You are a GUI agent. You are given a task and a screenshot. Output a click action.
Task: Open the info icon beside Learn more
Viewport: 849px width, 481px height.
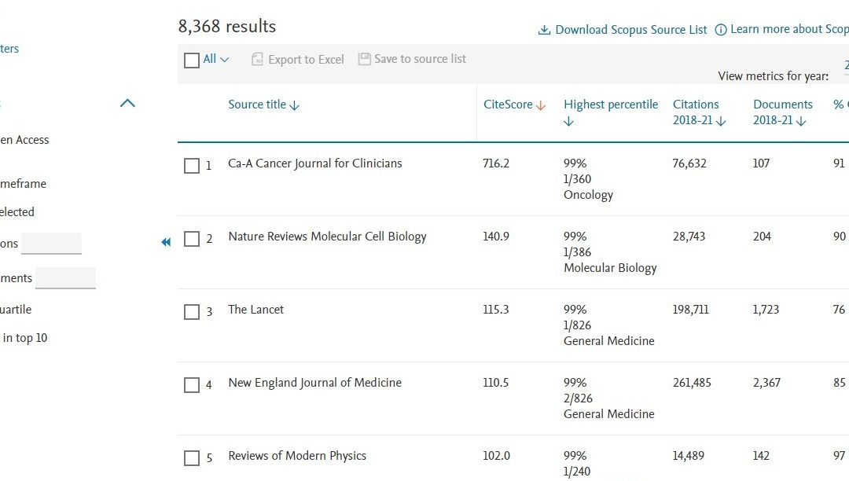pos(721,29)
